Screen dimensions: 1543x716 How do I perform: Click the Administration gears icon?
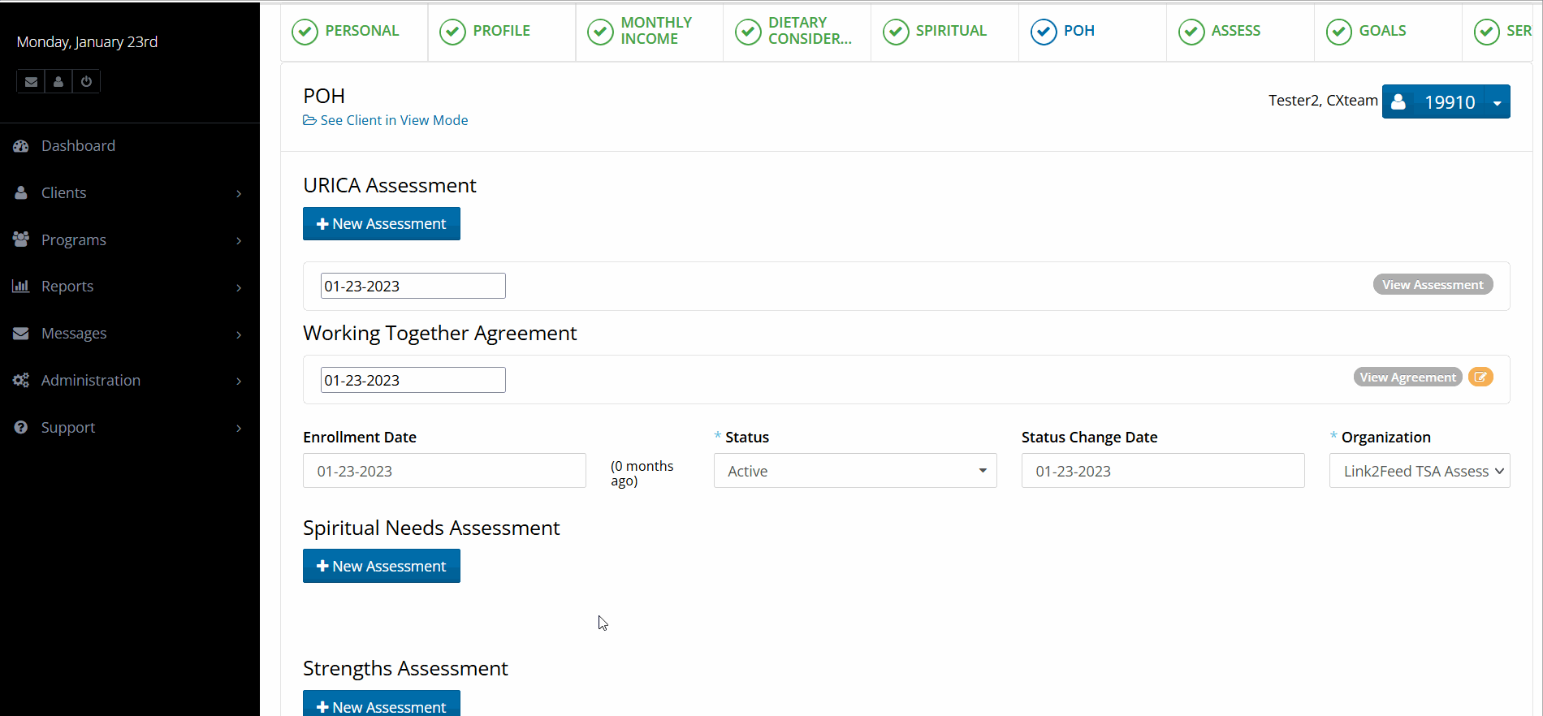21,381
